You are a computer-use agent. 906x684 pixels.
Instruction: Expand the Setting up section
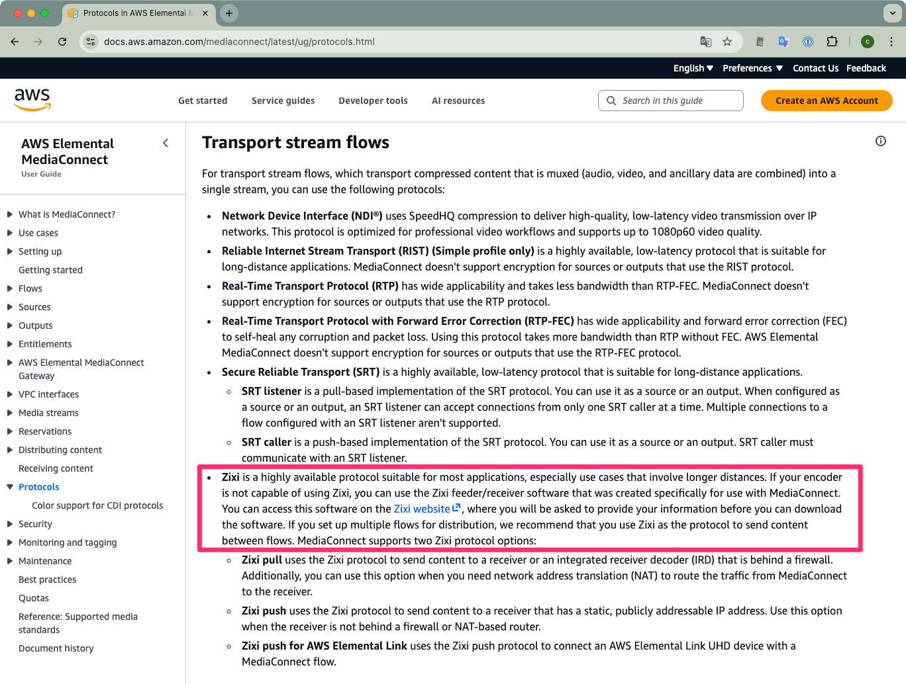[10, 251]
